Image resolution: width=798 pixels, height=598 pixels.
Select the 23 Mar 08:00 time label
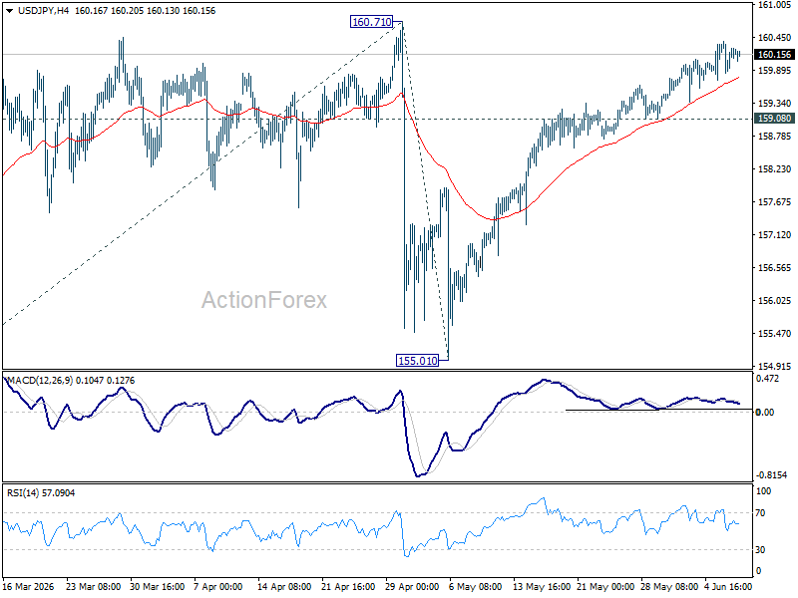(93, 587)
